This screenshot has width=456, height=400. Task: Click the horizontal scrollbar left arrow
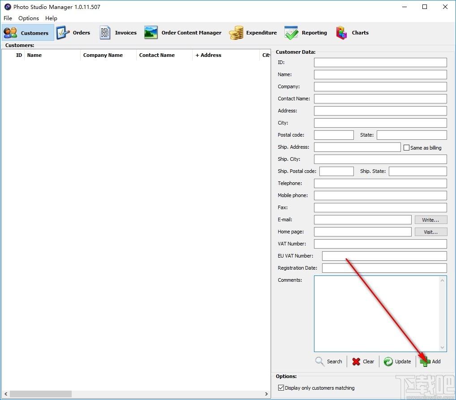coord(6,394)
